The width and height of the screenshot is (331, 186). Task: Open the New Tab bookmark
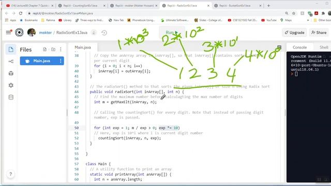tap(116, 20)
